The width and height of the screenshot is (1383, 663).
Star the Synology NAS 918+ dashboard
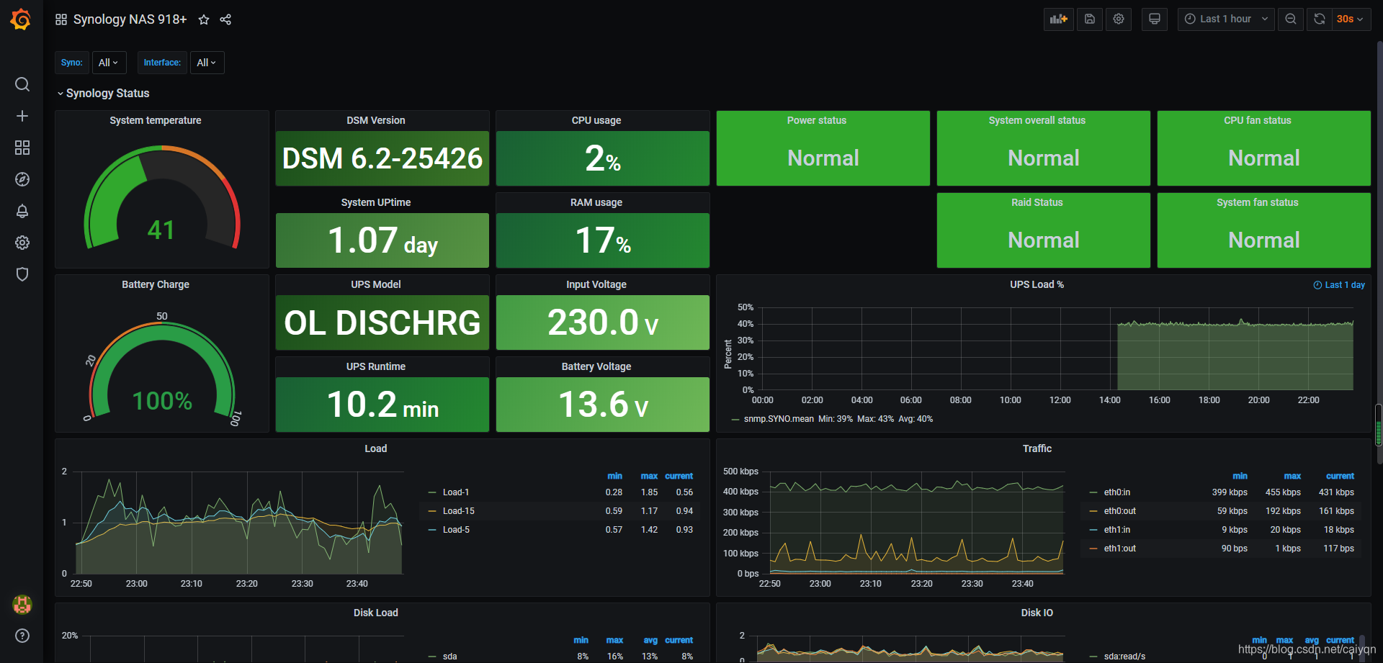tap(204, 19)
